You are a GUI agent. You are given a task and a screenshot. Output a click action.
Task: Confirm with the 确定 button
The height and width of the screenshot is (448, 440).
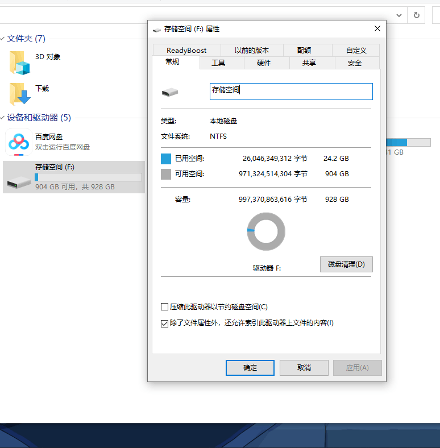pyautogui.click(x=250, y=368)
